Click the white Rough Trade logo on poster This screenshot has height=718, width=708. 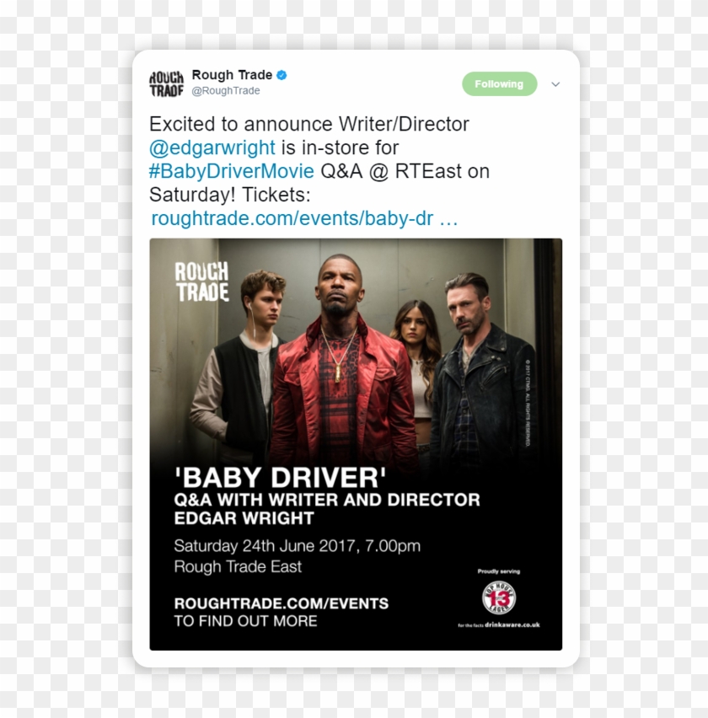click(x=201, y=281)
